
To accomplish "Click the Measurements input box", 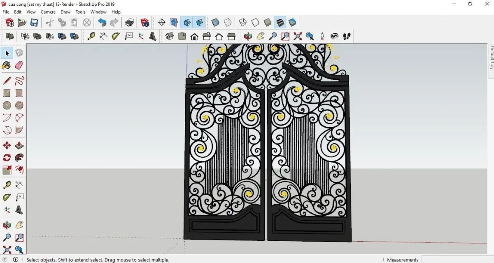I will [x=458, y=260].
